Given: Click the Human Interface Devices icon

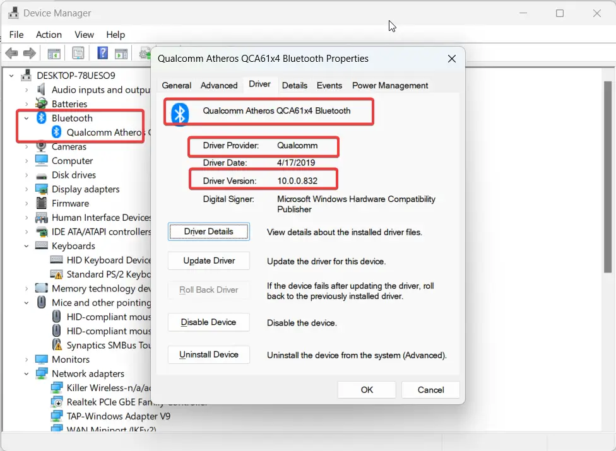Looking at the screenshot, I should coord(41,218).
